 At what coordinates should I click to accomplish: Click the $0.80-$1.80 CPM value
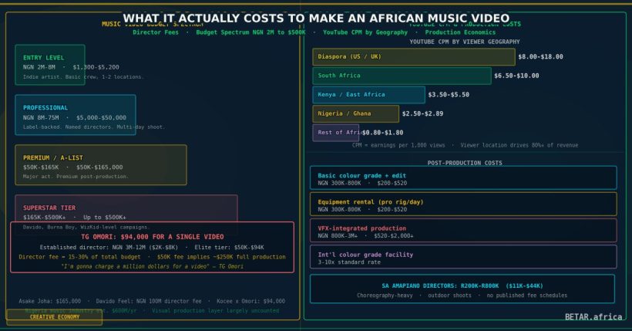[x=382, y=133]
